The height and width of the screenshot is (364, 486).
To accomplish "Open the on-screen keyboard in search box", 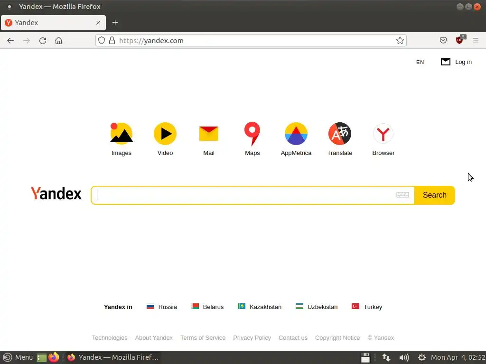I will point(402,195).
